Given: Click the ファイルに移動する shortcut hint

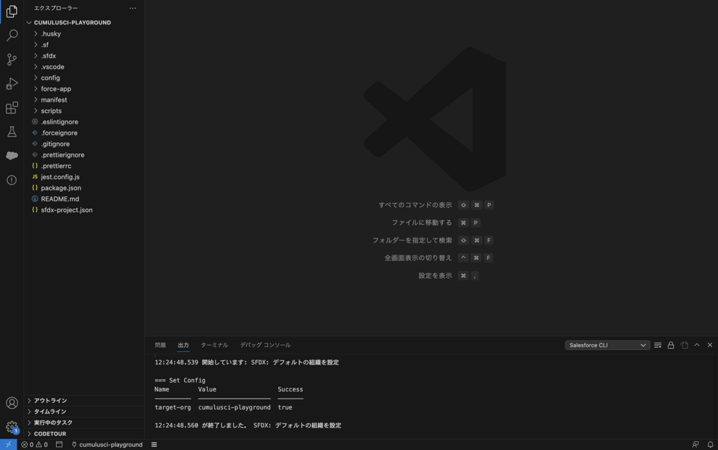Looking at the screenshot, I should (422, 223).
